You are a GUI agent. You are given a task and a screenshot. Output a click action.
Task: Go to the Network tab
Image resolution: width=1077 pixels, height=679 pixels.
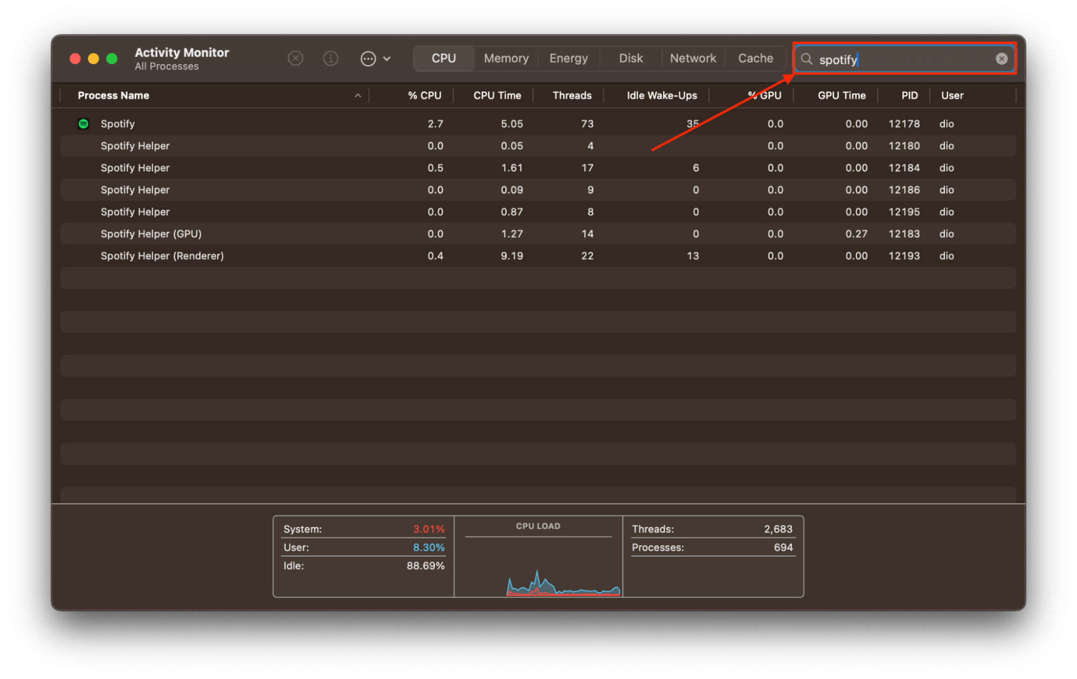(x=693, y=58)
